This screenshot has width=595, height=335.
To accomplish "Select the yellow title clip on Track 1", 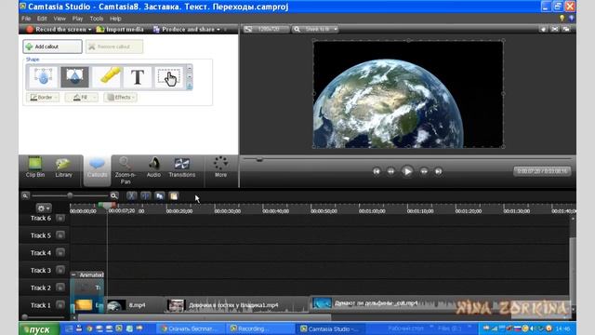I will tap(87, 305).
